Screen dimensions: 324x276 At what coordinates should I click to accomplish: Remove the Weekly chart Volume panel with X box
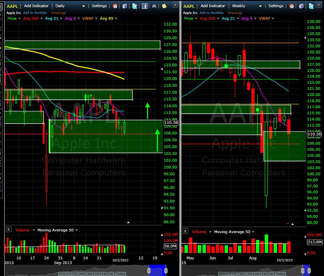[185, 231]
